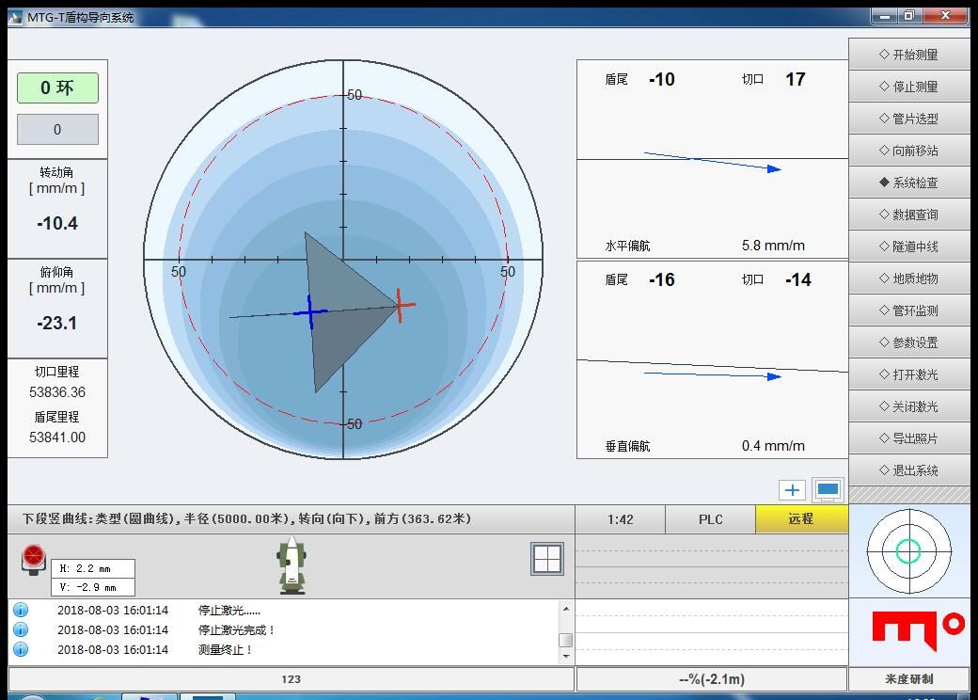The height and width of the screenshot is (700, 978).
Task: Click the 停止测量 menu button
Action: 908,87
